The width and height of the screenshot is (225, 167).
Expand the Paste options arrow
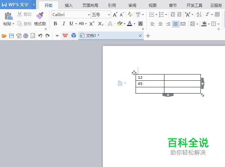point(13,24)
